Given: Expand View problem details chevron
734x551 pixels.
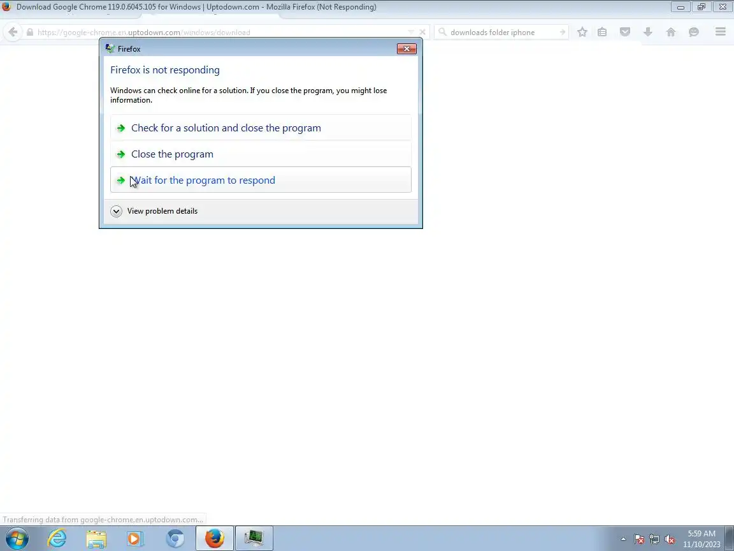Looking at the screenshot, I should [x=116, y=211].
